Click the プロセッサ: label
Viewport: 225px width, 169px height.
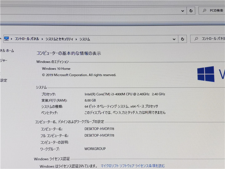click(49, 94)
